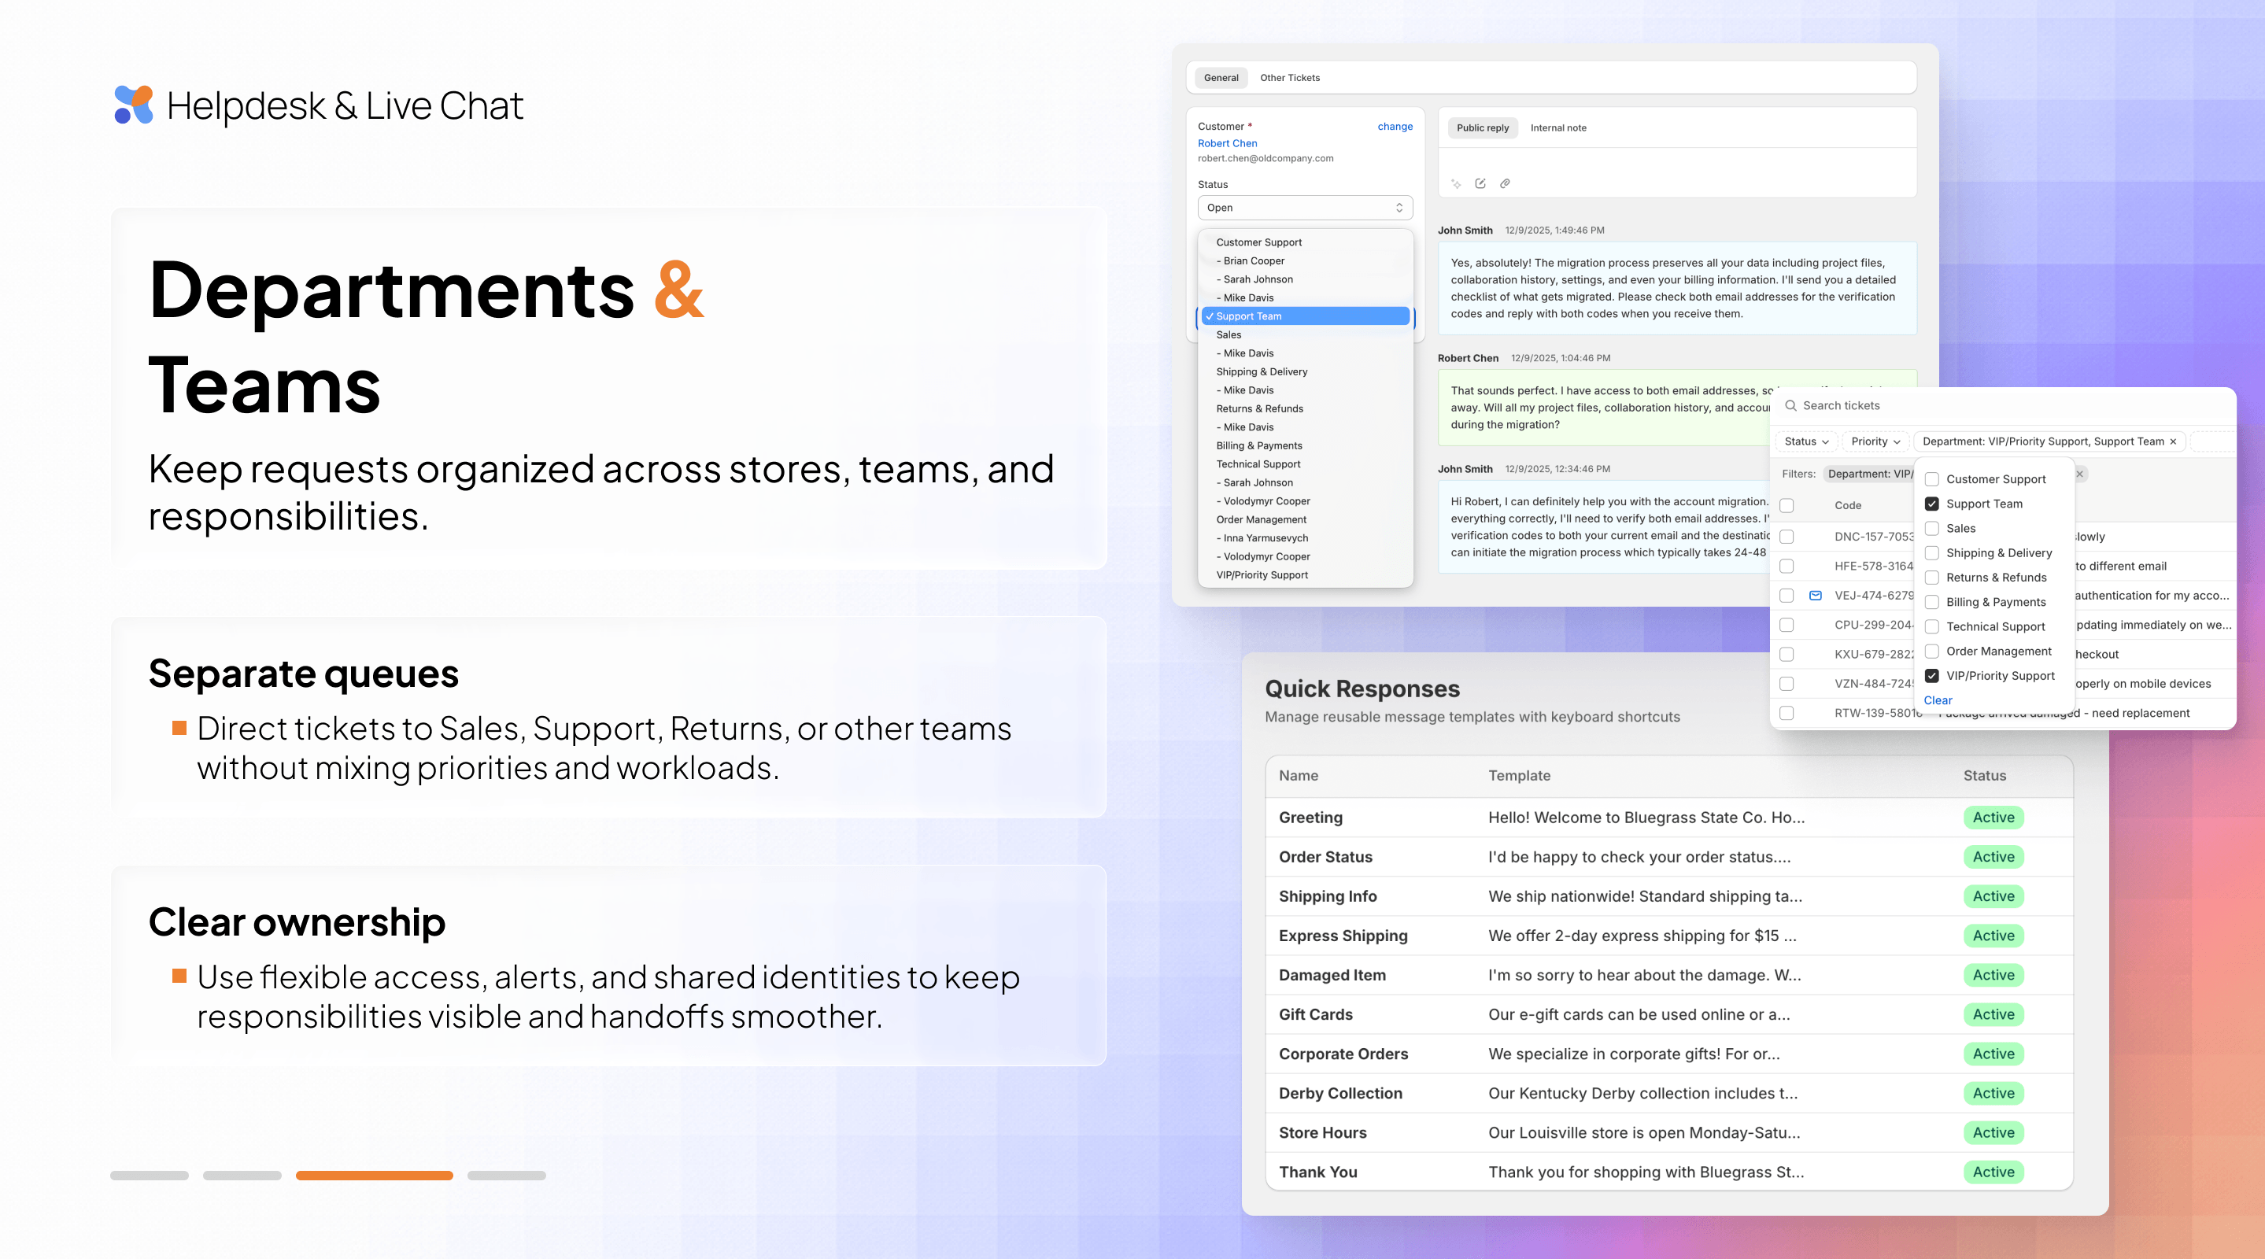This screenshot has height=1259, width=2265.
Task: Switch to the Other Tickets tab
Action: coord(1289,77)
